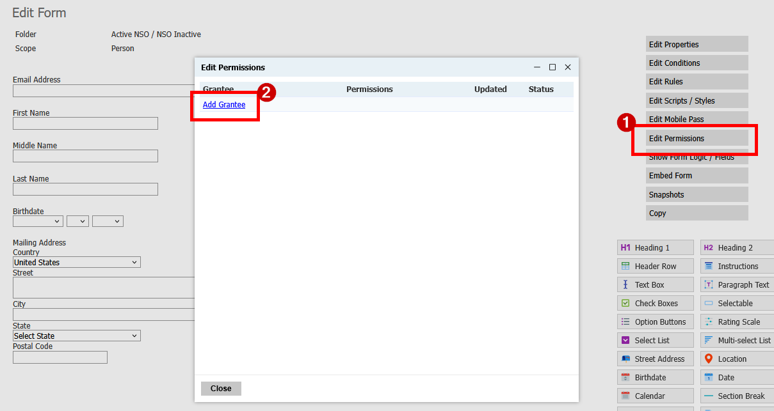Add a Text Box field
Viewport: 774px width, 411px height.
[656, 284]
